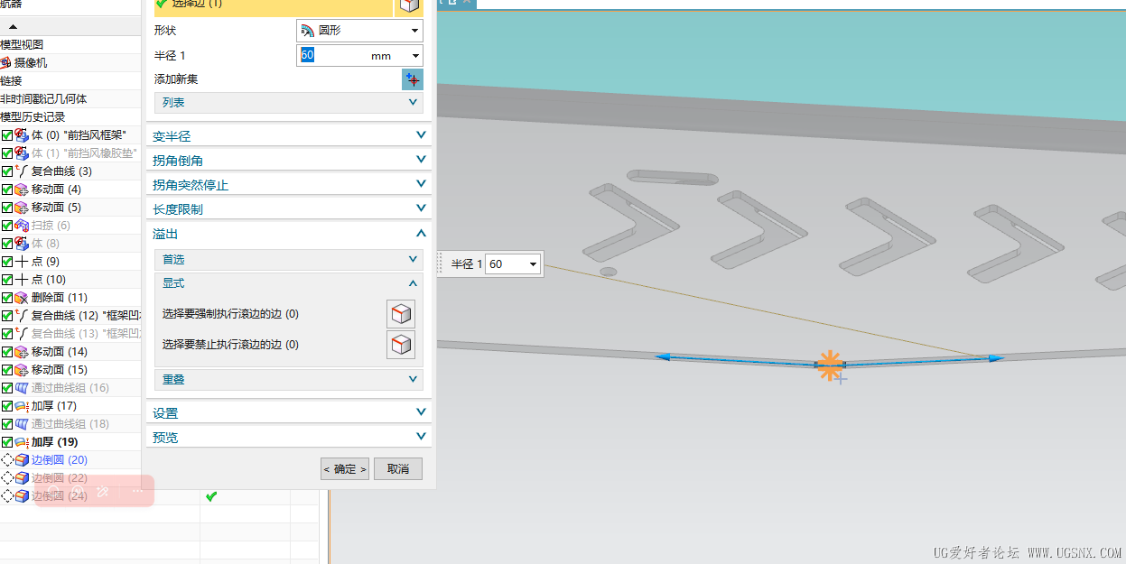
Task: Select the 边倒圆 (24) feature name
Action: 60,496
